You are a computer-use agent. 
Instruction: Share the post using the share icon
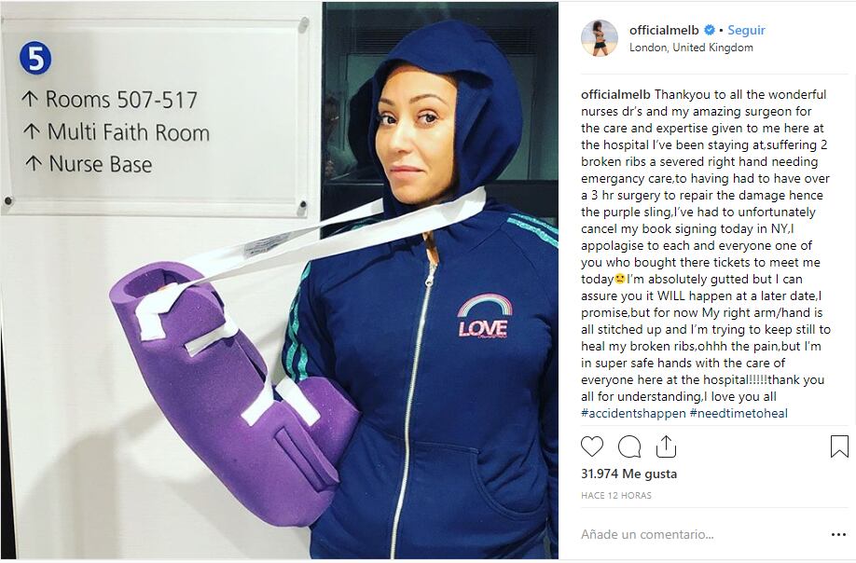pos(666,446)
